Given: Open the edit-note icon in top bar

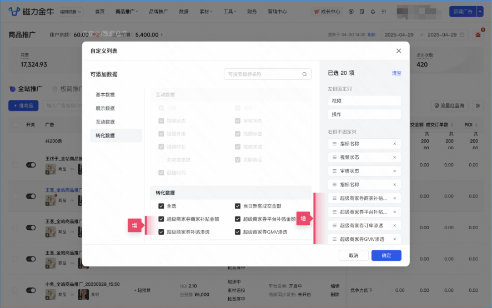Looking at the screenshot, I should click(362, 12).
